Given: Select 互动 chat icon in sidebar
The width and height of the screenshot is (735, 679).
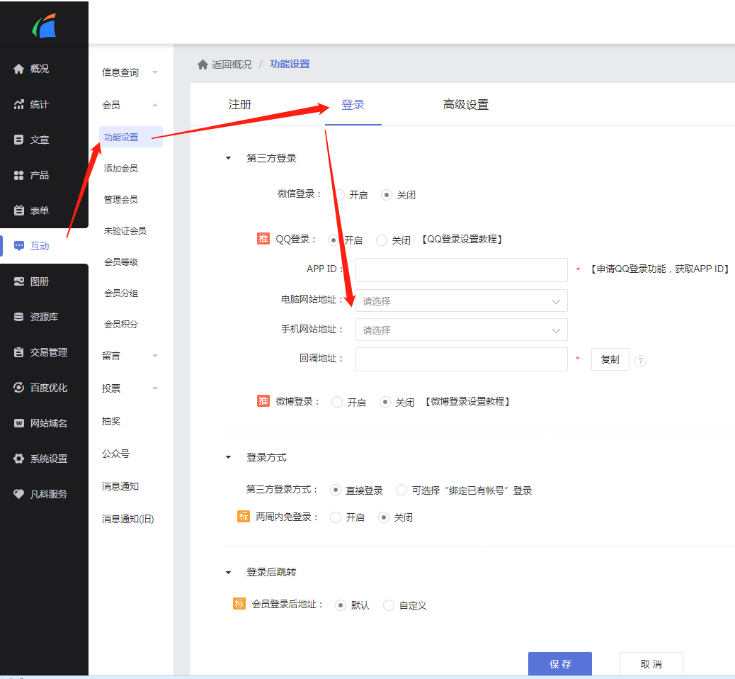Looking at the screenshot, I should (18, 246).
